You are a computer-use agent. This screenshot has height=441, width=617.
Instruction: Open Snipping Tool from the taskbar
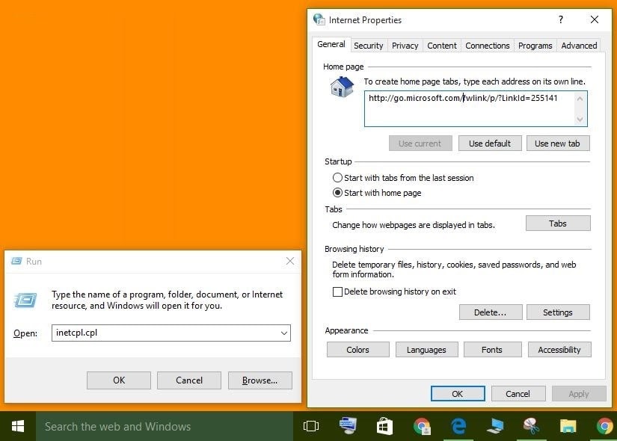[x=531, y=426]
